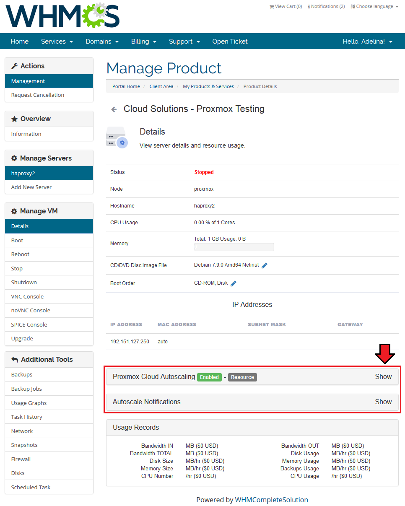This screenshot has width=405, height=506.
Task: Go to Home in the navigation bar
Action: (x=20, y=42)
